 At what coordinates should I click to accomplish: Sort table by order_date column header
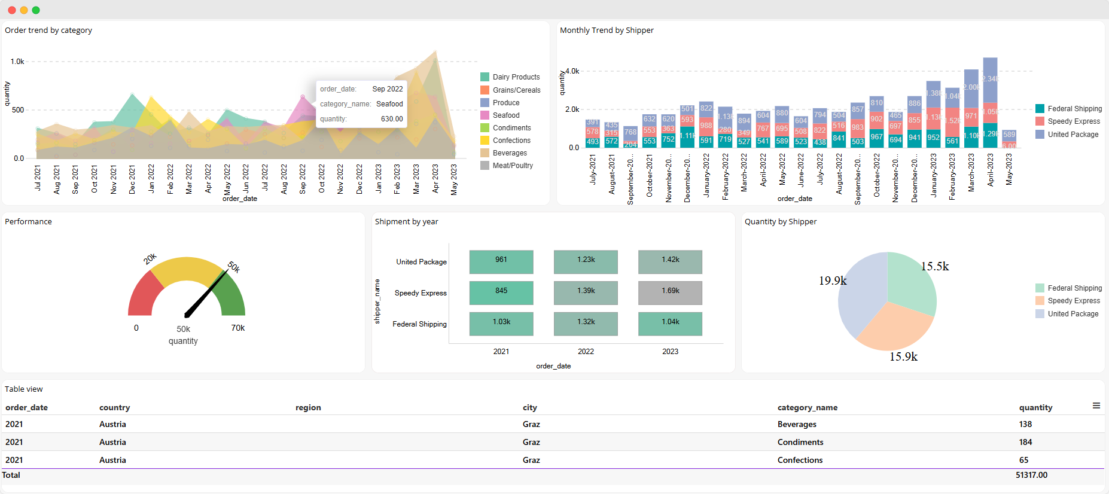(x=26, y=407)
